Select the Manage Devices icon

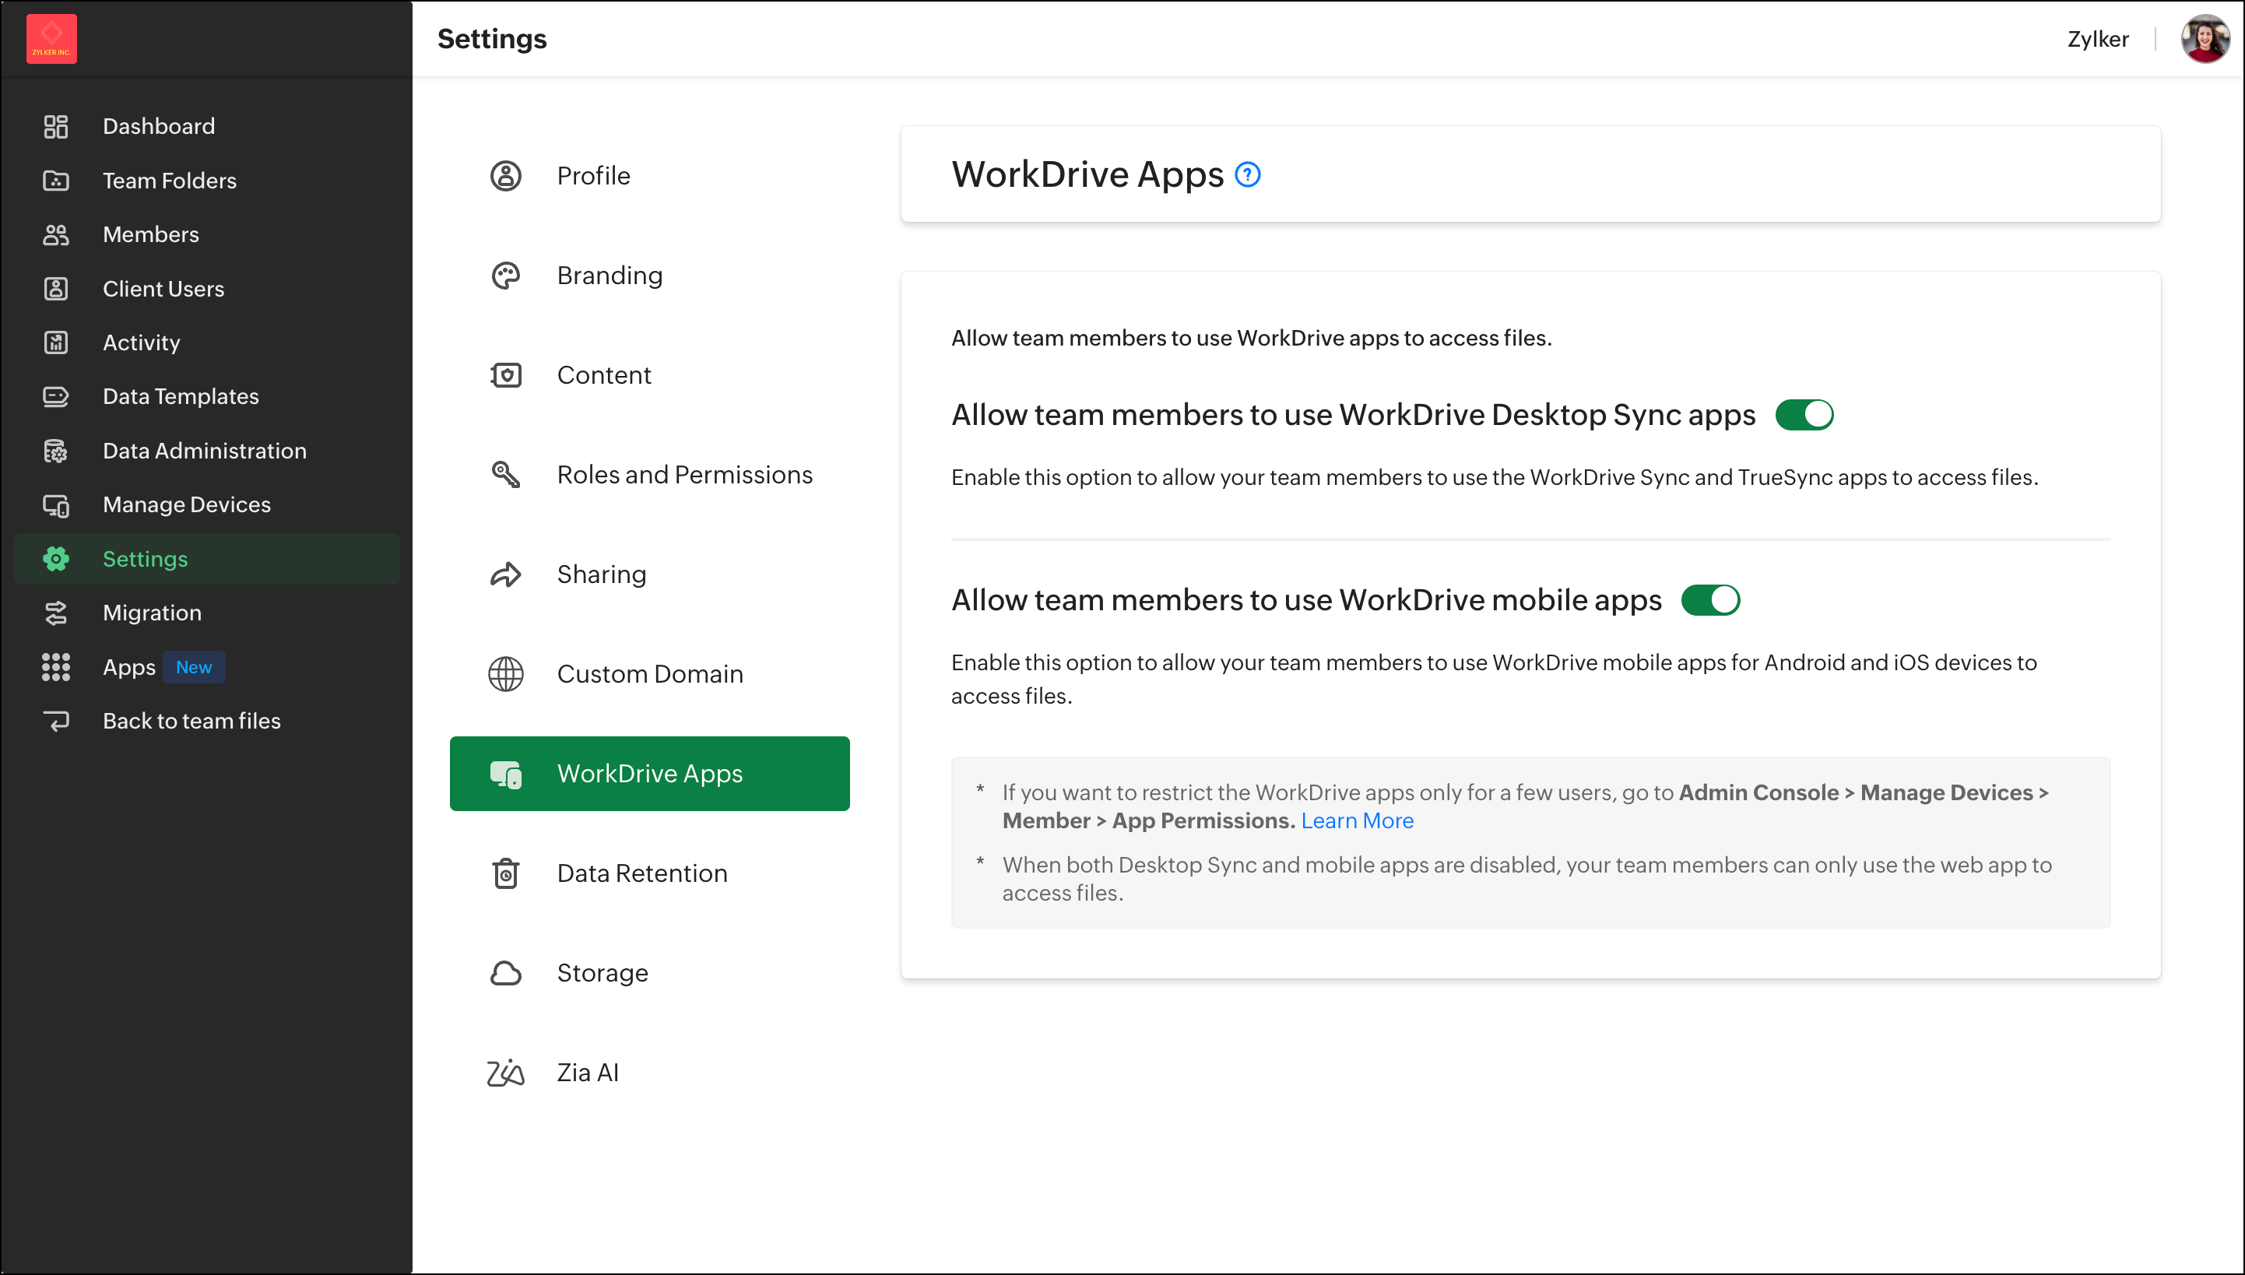point(56,505)
